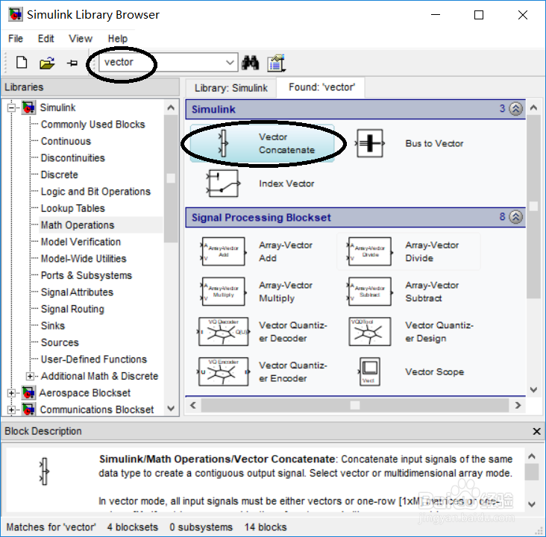
Task: Click the Communications Blockset tree icon
Action: coord(28,409)
